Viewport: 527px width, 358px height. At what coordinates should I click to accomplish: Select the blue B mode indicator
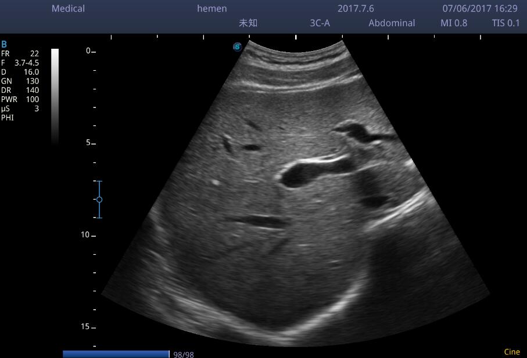pos(4,44)
